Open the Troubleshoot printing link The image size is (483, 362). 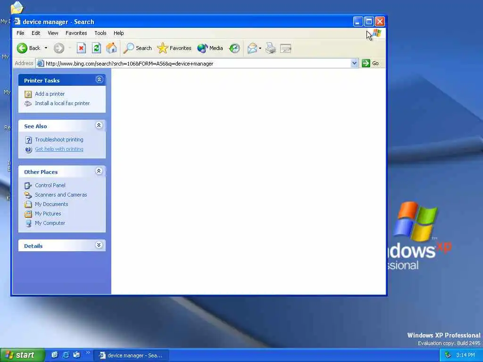click(x=59, y=140)
